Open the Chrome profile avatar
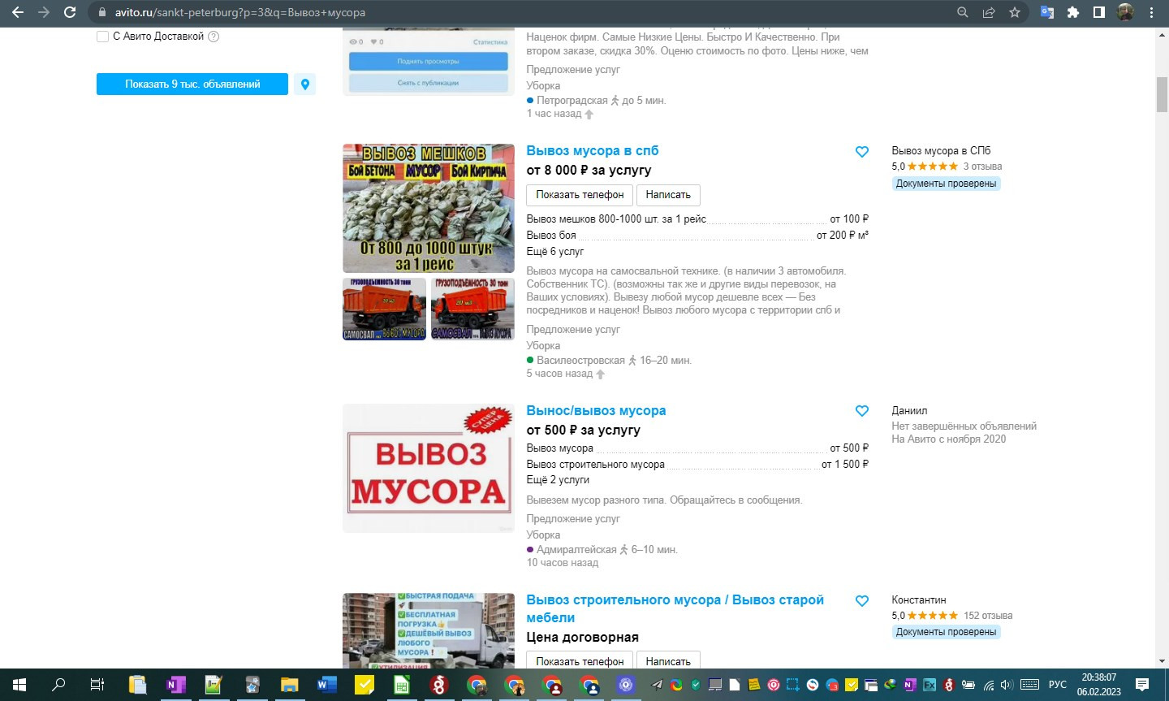 (x=1125, y=12)
